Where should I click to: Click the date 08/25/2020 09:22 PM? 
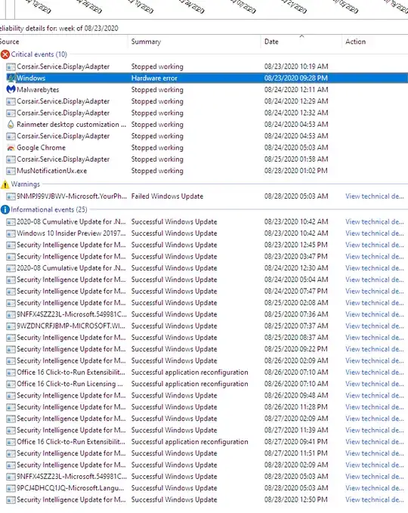tap(295, 349)
